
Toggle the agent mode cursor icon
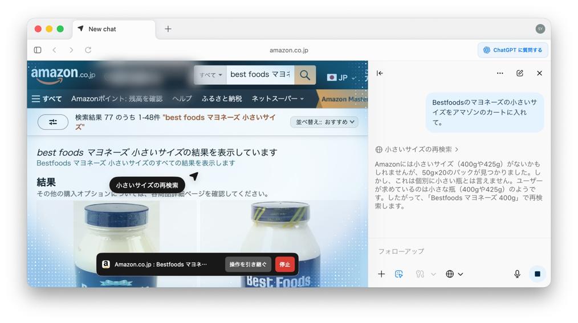point(399,274)
